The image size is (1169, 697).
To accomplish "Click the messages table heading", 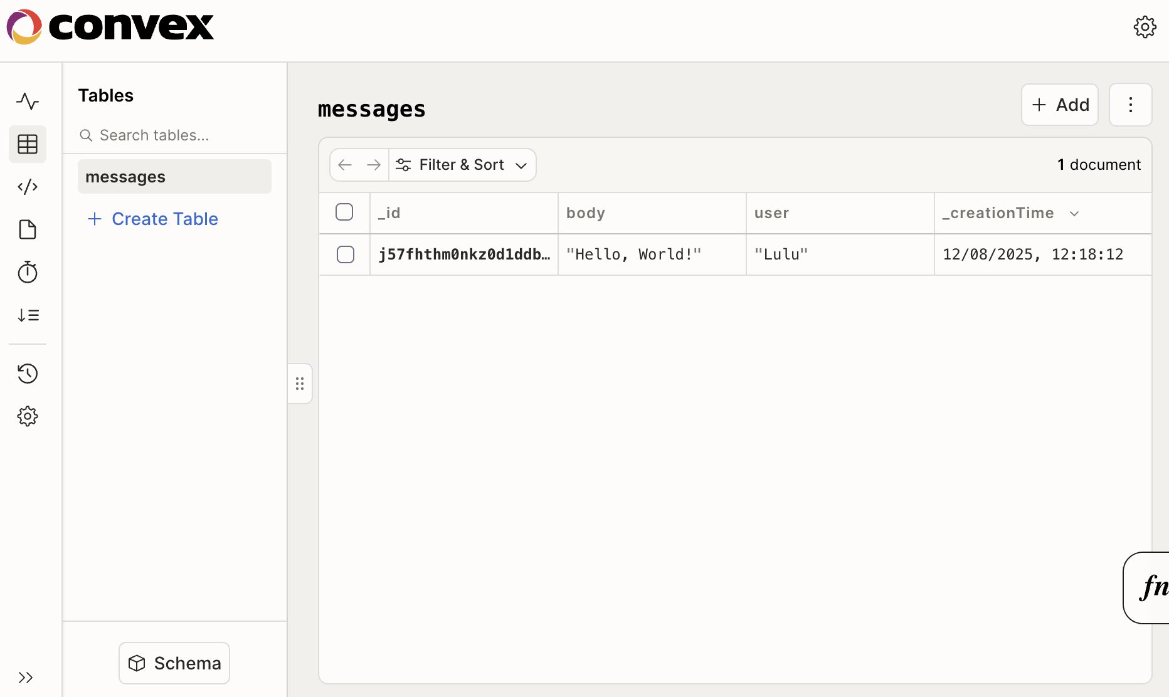I will [x=372, y=109].
